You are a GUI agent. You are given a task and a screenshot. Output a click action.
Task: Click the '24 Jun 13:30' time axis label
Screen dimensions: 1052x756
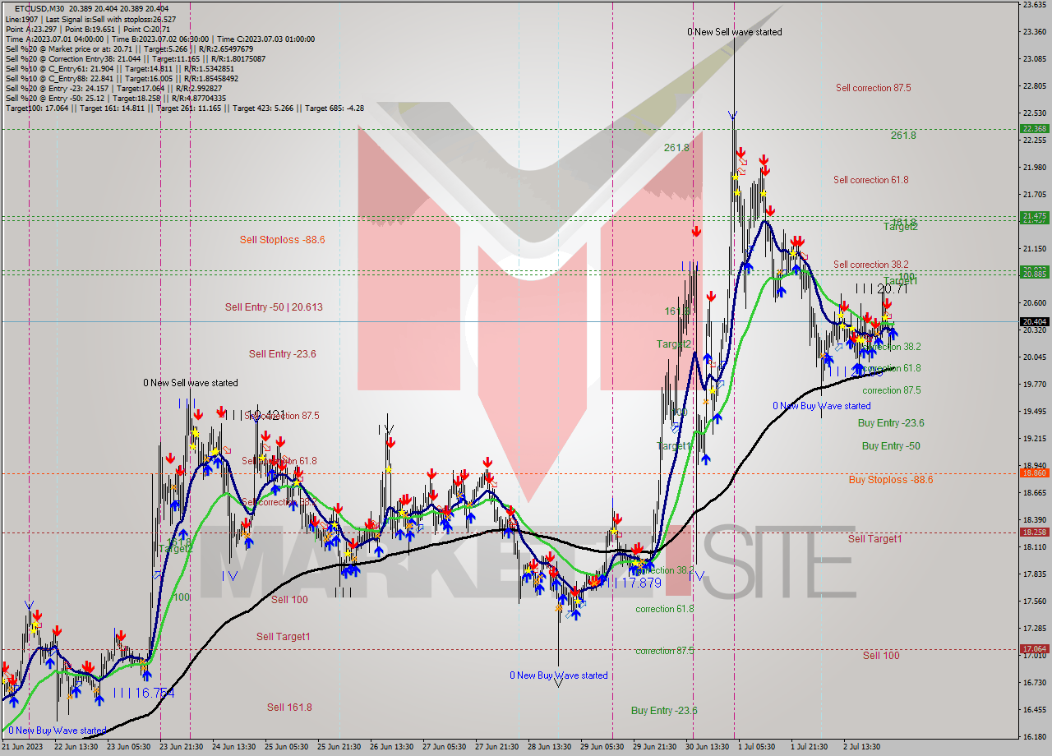coord(235,747)
